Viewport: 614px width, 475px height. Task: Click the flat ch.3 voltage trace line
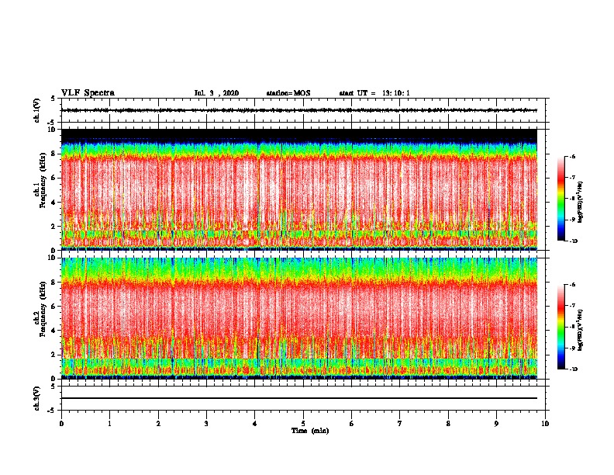(x=299, y=398)
